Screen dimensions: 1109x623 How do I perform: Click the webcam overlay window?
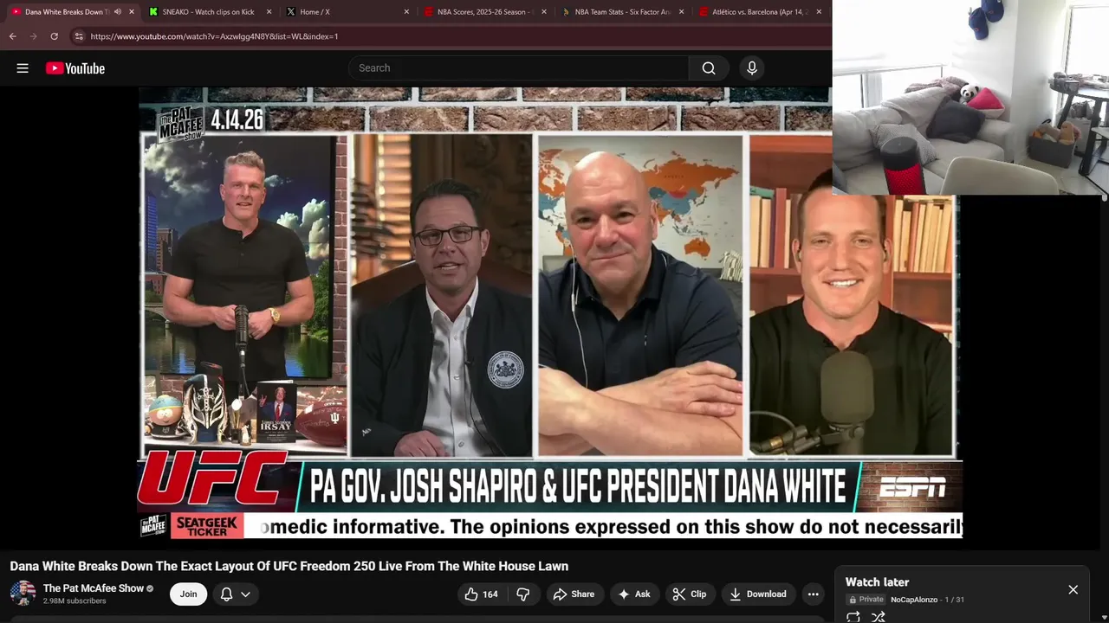tap(970, 97)
